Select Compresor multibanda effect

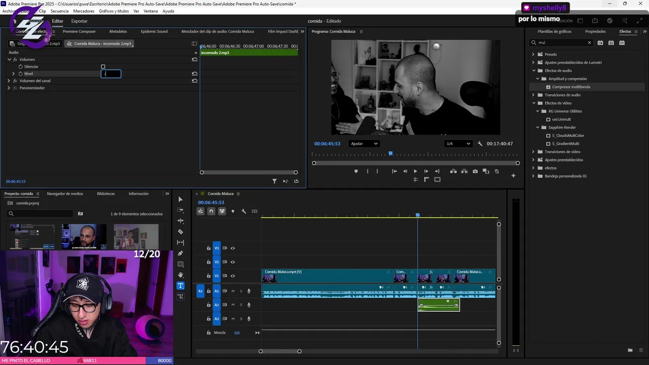coord(571,87)
